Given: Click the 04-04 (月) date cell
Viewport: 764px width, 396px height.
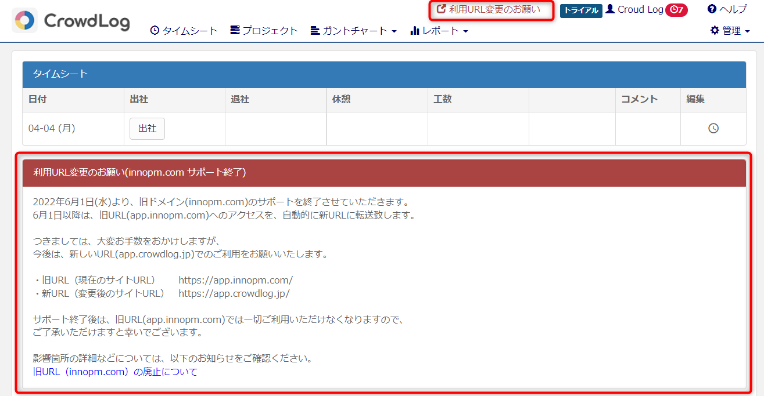Looking at the screenshot, I should coord(73,129).
